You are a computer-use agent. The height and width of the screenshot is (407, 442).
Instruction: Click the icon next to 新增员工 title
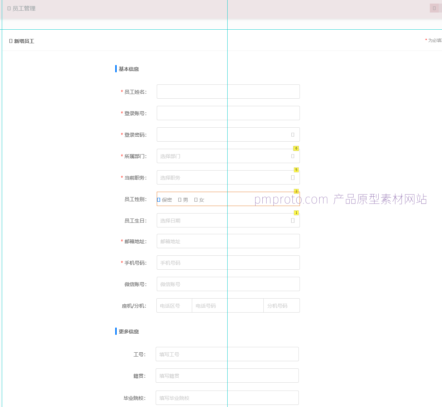coord(11,41)
